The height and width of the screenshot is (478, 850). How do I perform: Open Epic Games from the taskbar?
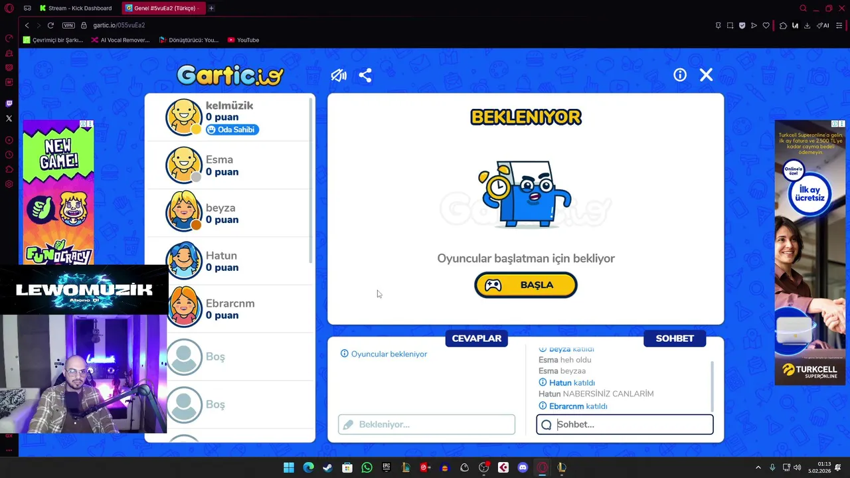click(386, 467)
